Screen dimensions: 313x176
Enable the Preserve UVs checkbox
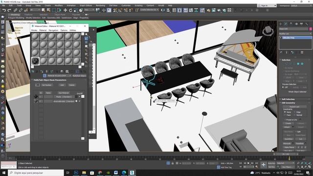pos(285,120)
